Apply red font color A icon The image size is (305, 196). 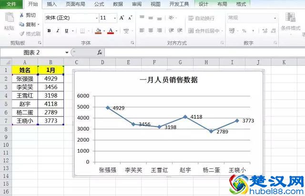coord(111,31)
